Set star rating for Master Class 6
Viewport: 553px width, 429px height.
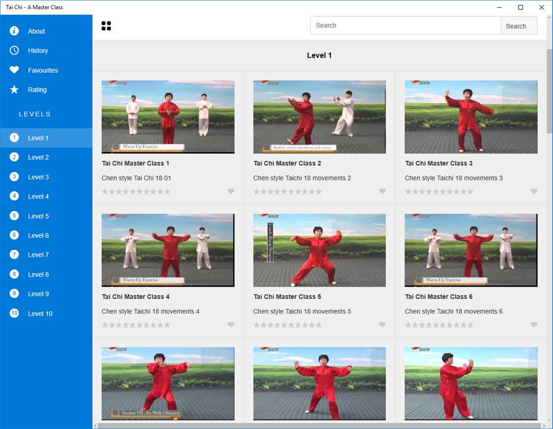(x=439, y=325)
